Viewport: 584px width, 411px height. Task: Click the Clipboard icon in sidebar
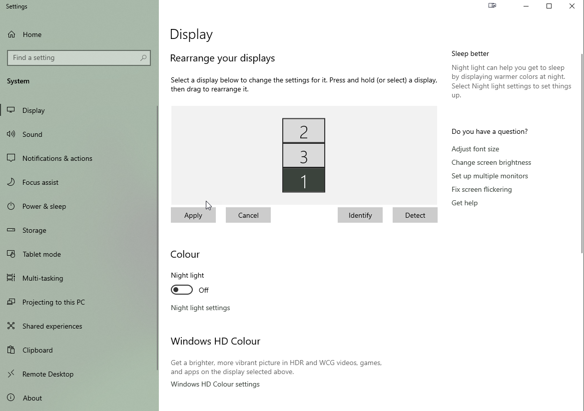pyautogui.click(x=11, y=350)
